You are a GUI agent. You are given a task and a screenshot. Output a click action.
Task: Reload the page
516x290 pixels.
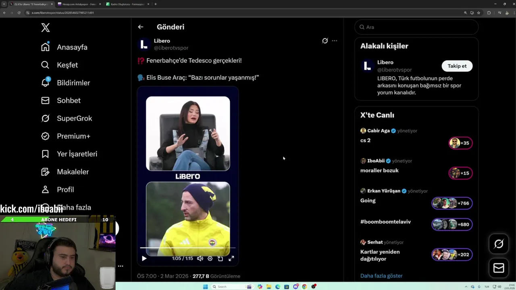pyautogui.click(x=19, y=13)
